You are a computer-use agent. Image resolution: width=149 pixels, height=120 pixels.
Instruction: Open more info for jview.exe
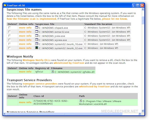(x=25, y=36)
